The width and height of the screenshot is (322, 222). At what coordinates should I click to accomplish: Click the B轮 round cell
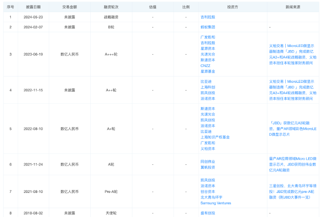(x=111, y=27)
